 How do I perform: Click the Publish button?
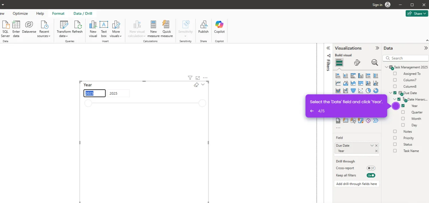tap(203, 27)
